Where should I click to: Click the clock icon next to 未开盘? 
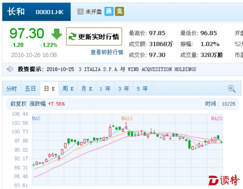coord(80,12)
